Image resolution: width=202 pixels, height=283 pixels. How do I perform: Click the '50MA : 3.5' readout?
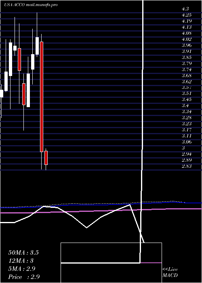[x=23, y=253]
